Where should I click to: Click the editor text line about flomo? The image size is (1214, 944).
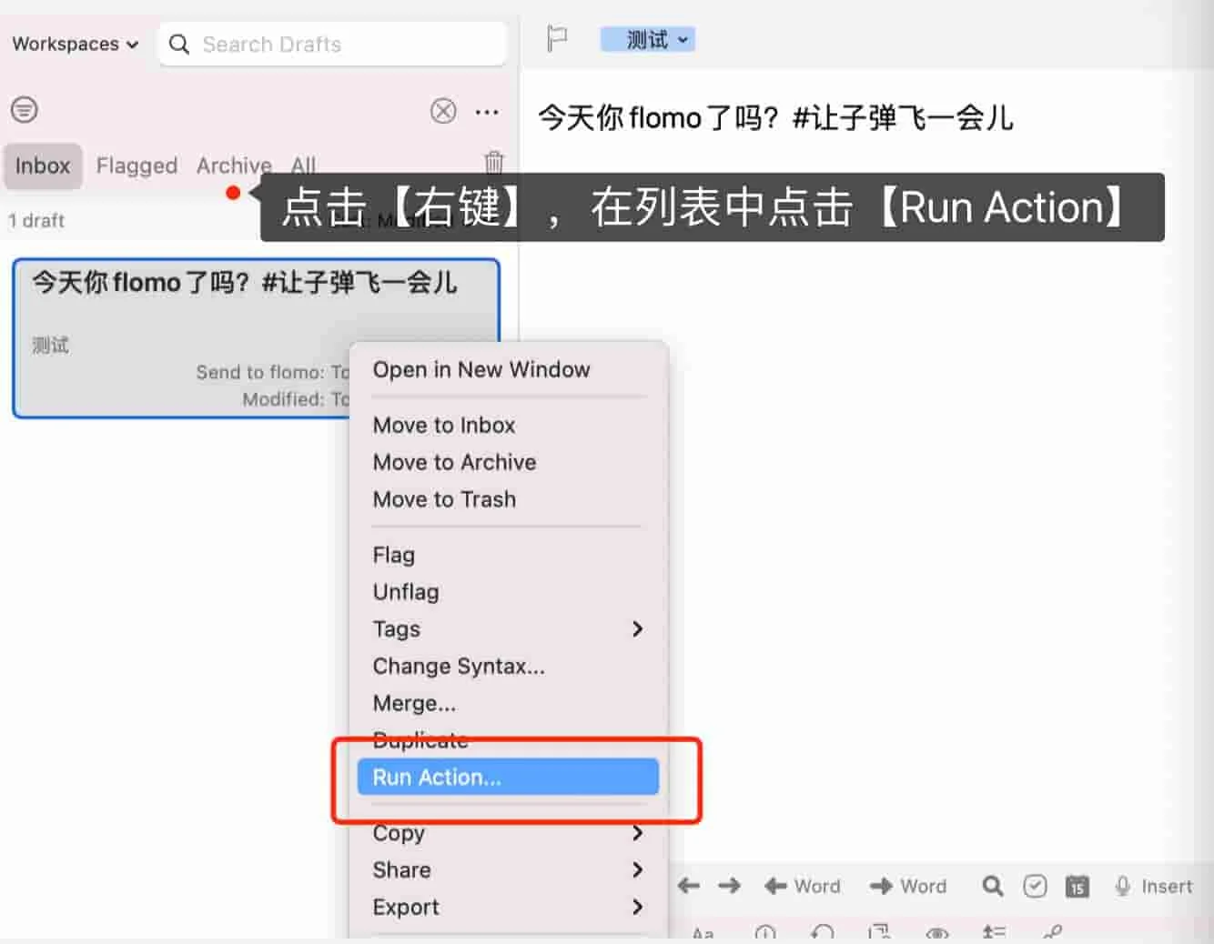pyautogui.click(x=775, y=117)
